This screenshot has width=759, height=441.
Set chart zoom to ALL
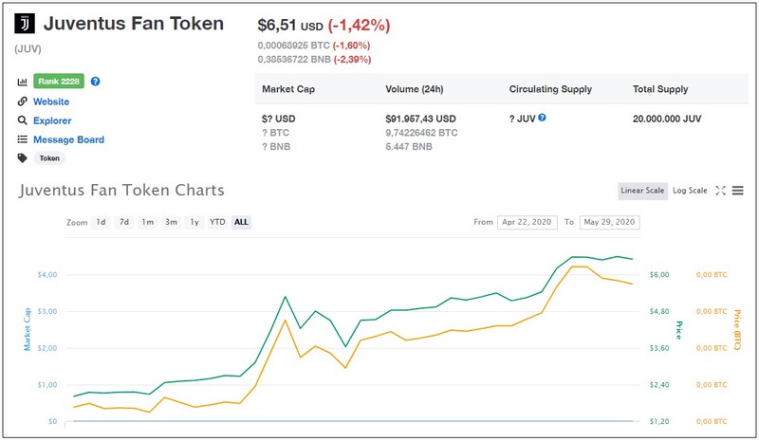(x=241, y=222)
